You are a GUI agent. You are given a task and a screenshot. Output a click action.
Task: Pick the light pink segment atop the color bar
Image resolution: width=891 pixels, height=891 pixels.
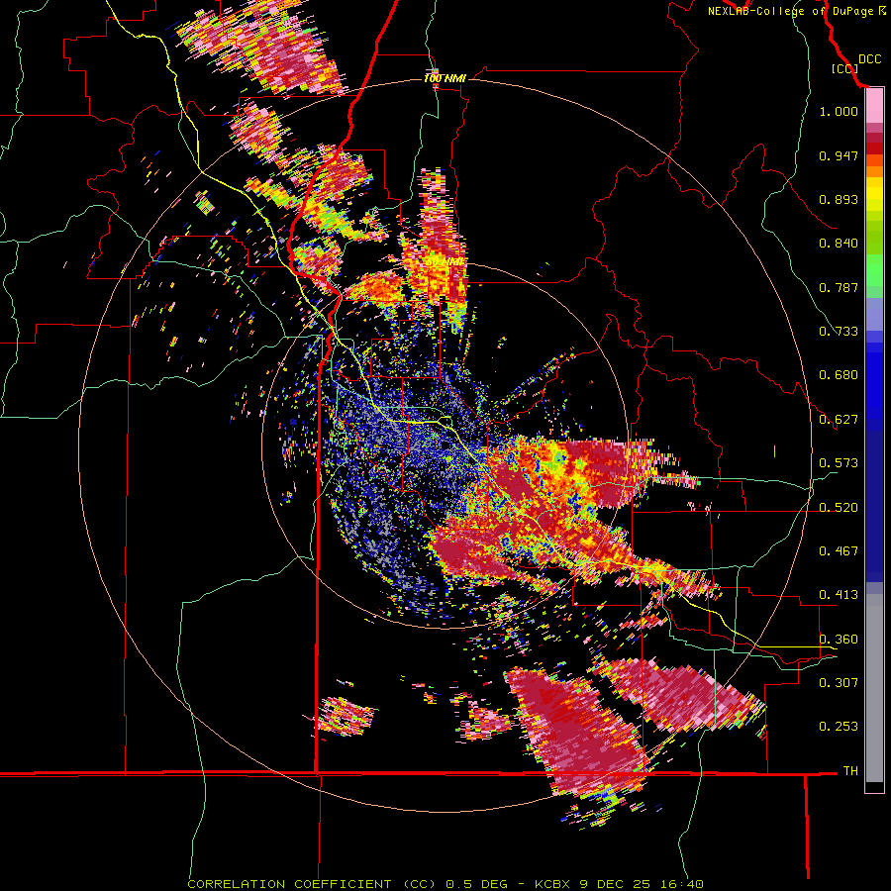[874, 106]
